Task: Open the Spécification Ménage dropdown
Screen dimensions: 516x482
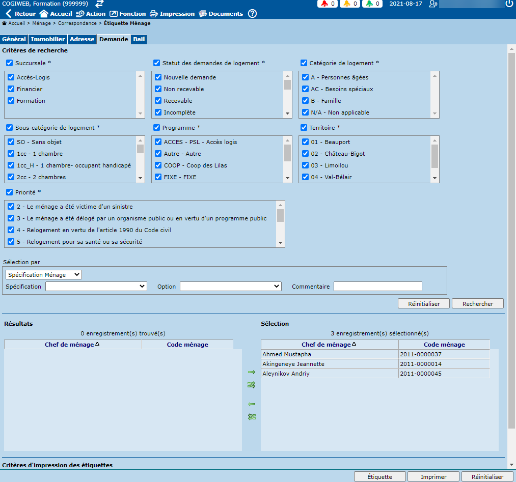Action: pyautogui.click(x=44, y=275)
